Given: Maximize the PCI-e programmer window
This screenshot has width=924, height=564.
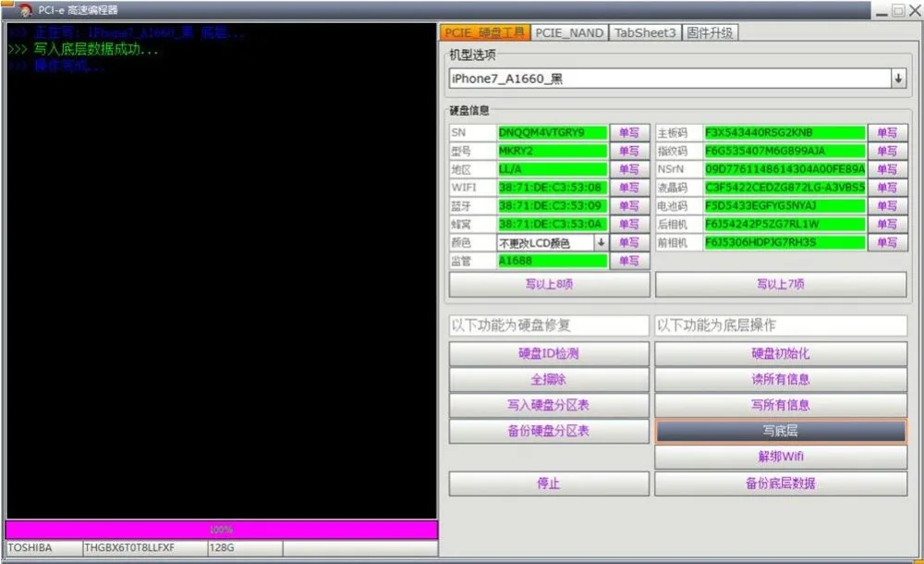Looking at the screenshot, I should point(898,10).
